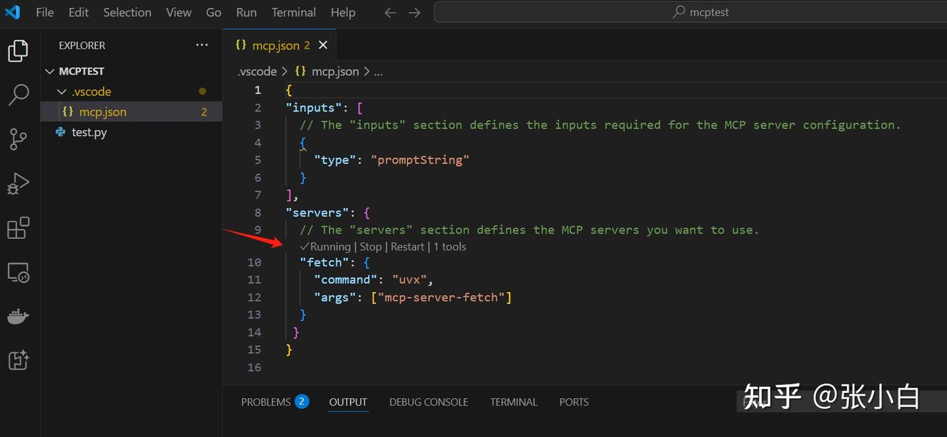The width and height of the screenshot is (947, 437).
Task: Navigate back with the left arrow
Action: point(391,13)
